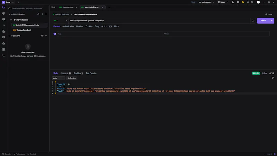Open Performance in status bar
277x156 pixels.
coord(19,154)
